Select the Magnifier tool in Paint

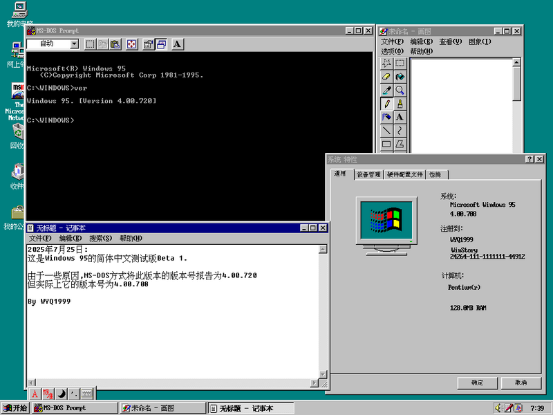click(x=400, y=90)
